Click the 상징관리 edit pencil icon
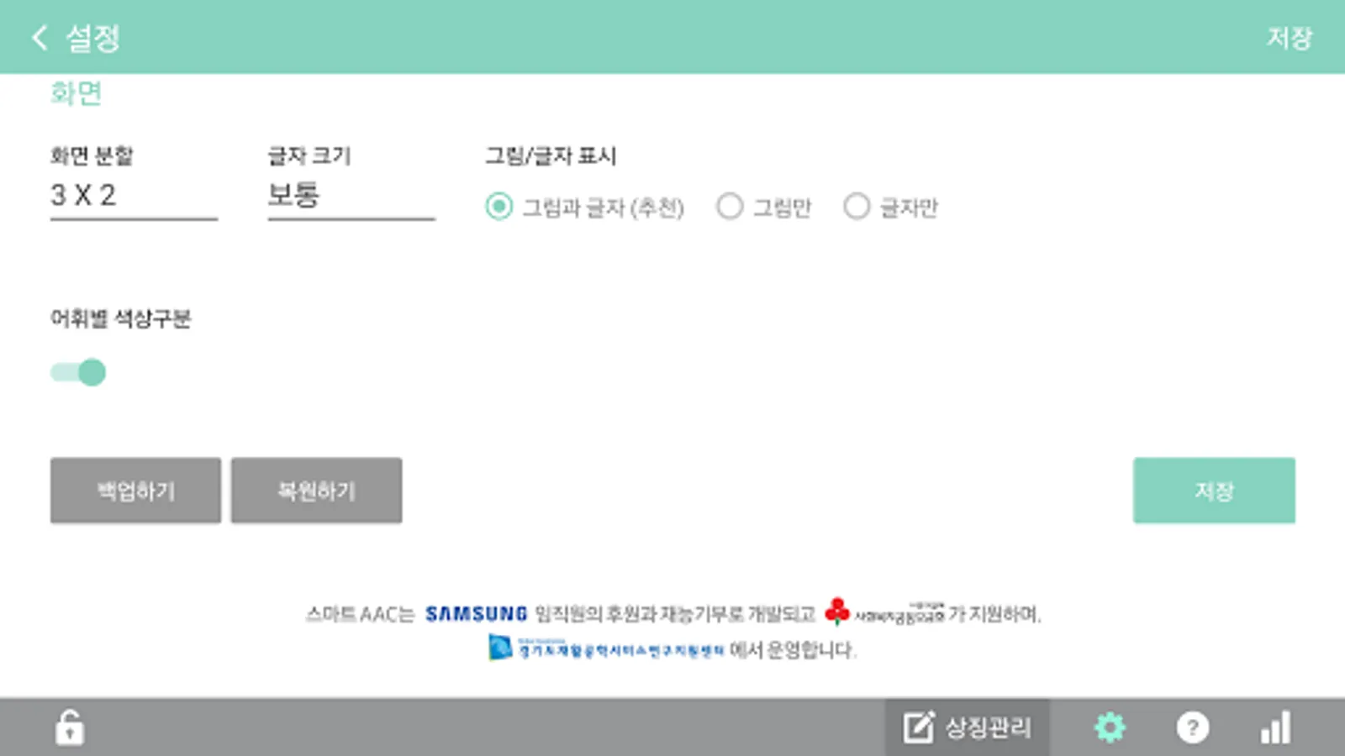Image resolution: width=1345 pixels, height=756 pixels. point(918,727)
